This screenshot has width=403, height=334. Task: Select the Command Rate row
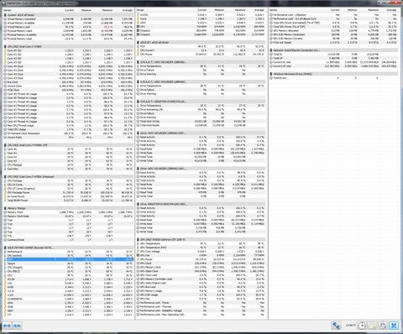coord(68,240)
